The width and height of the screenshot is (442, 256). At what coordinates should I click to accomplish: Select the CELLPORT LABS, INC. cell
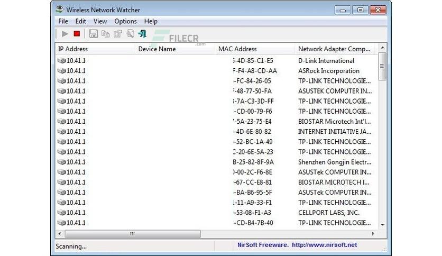click(x=329, y=213)
